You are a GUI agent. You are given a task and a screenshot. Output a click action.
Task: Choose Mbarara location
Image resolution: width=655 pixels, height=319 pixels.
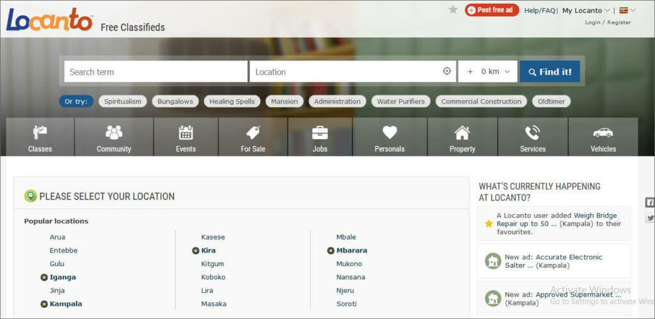(352, 251)
